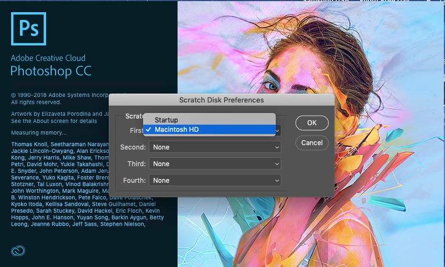Click the Photoshop Ps logo icon
This screenshot has height=267, width=445.
pos(28,29)
